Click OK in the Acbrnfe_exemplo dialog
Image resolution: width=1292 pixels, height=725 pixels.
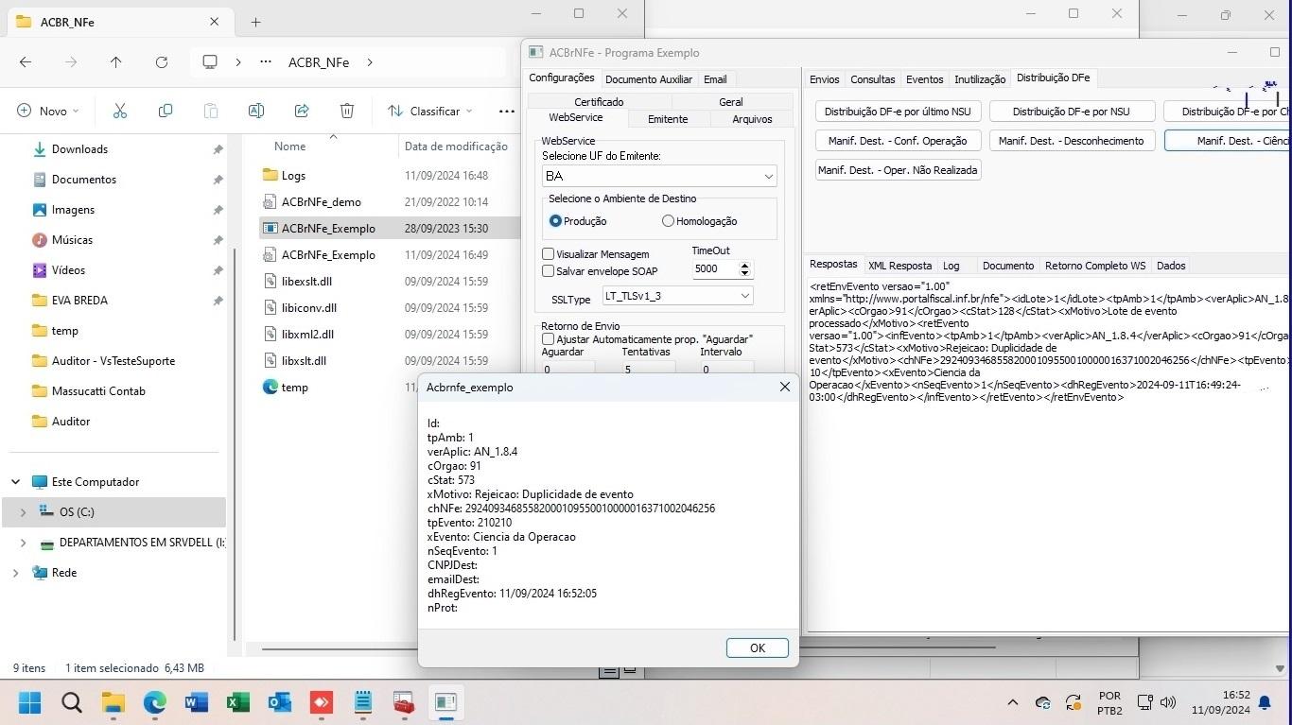757,648
